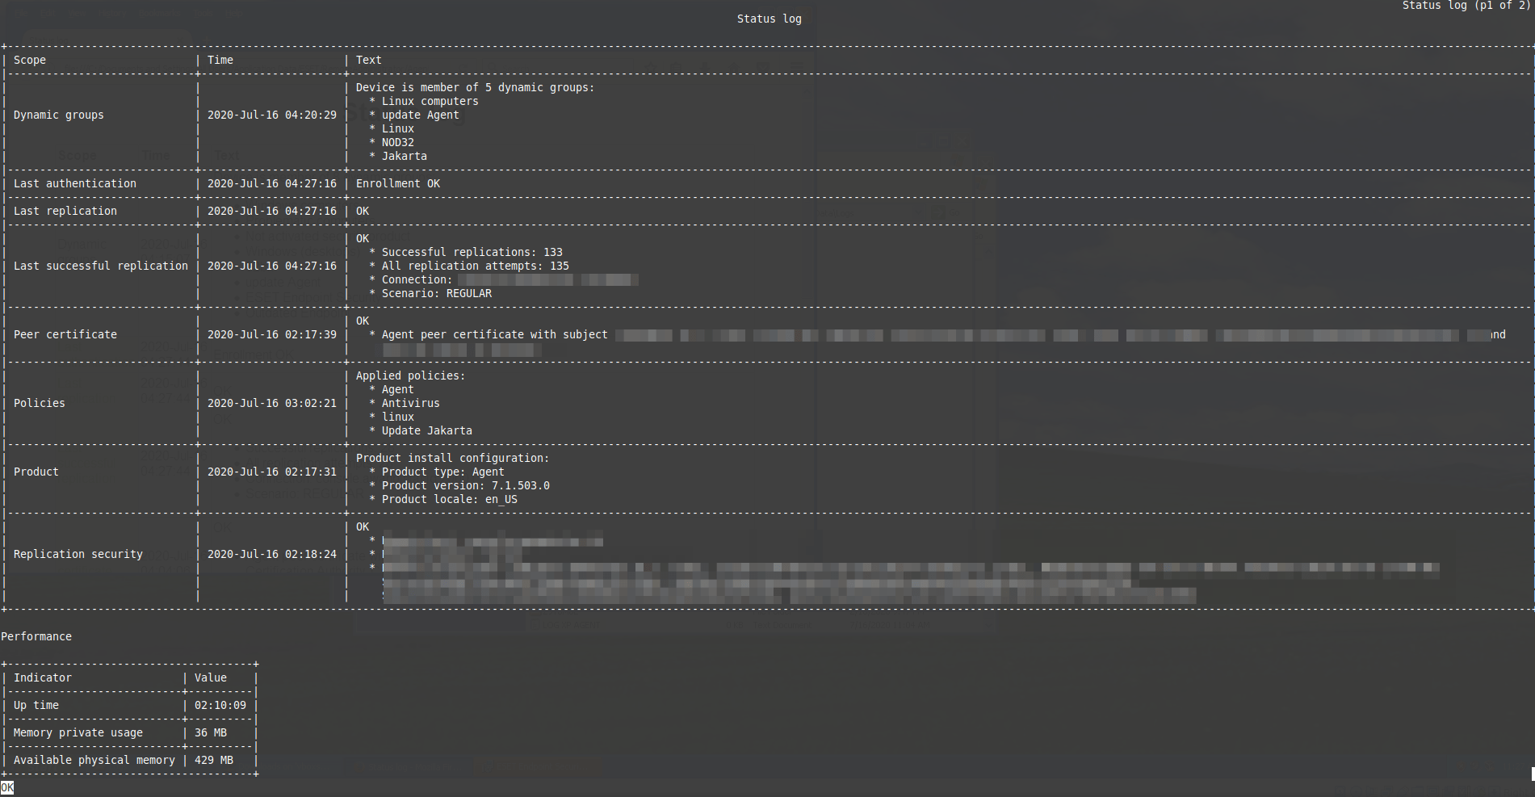
Task: Click the 'Memory private usage' indicator
Action: [78, 732]
